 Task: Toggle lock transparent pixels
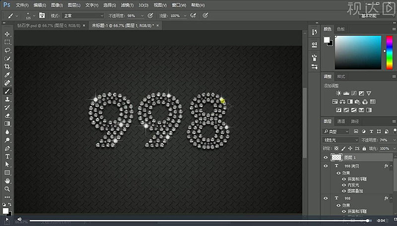pyautogui.click(x=336, y=148)
